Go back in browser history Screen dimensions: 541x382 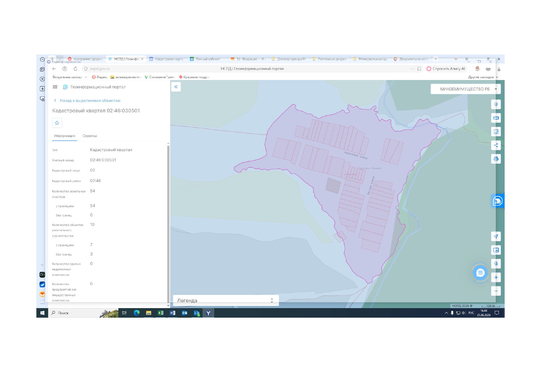(54, 69)
